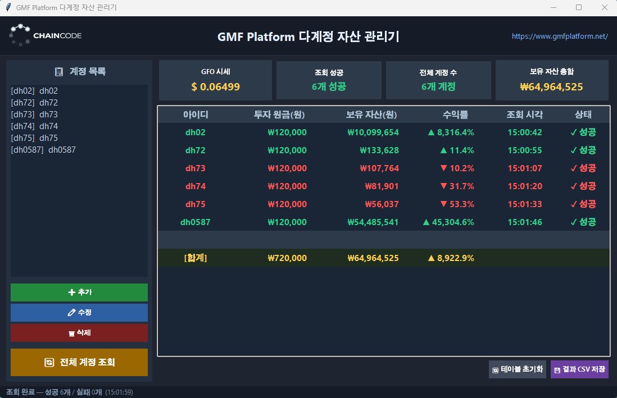The width and height of the screenshot is (617, 398).
Task: Click the 수익률 column header
Action: [455, 115]
